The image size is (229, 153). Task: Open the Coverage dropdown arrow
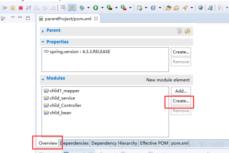click(116, 7)
